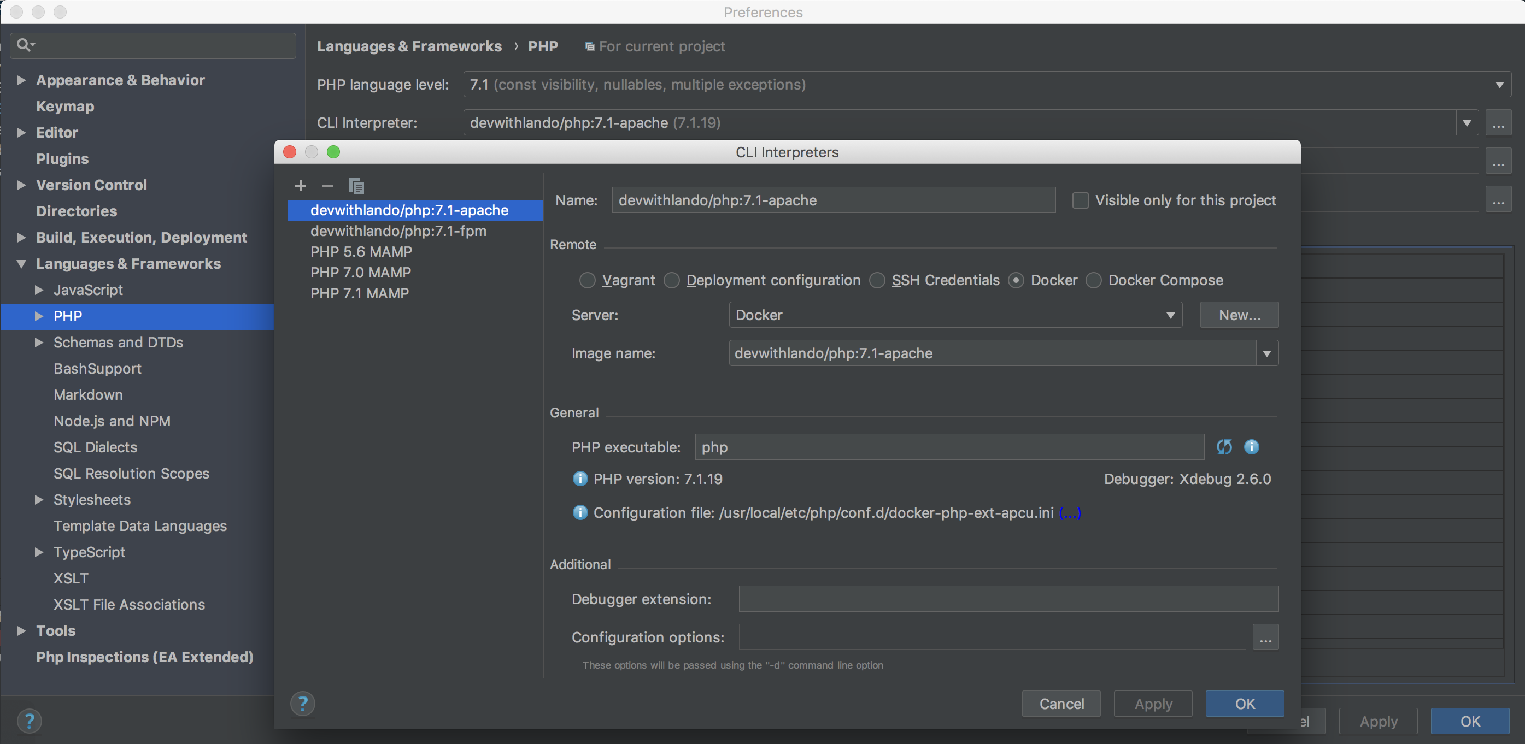Screen dimensions: 1525x744
Task: Click the remove interpreter minus icon
Action: pos(328,185)
